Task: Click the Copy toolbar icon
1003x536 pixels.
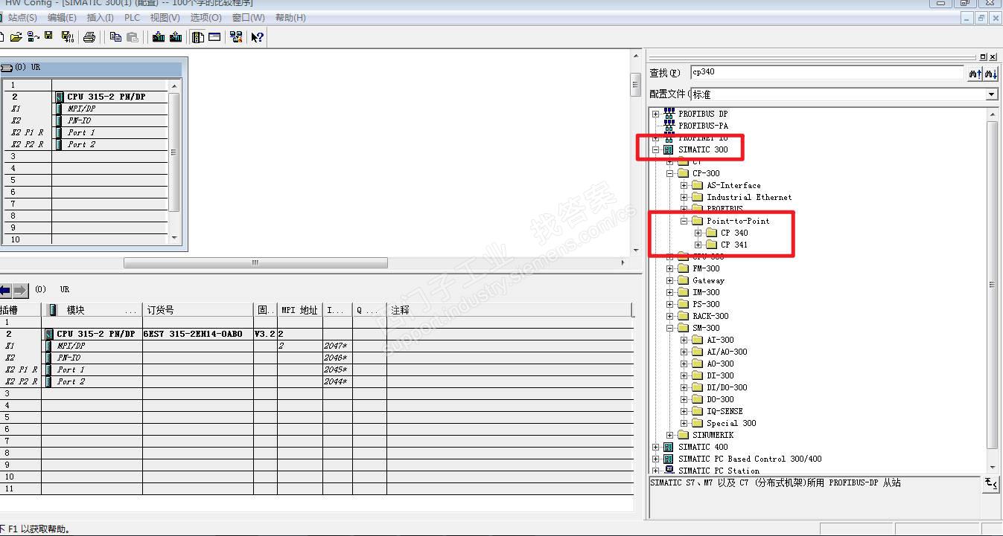Action: click(115, 37)
